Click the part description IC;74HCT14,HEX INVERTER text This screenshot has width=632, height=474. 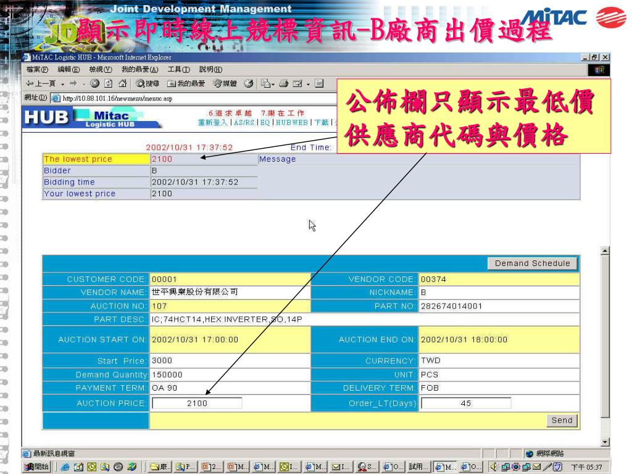coord(227,319)
